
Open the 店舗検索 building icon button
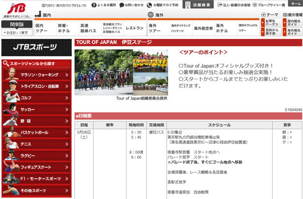(x=198, y=5)
